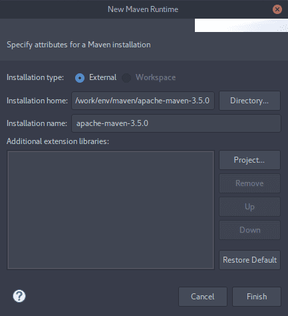This screenshot has width=288, height=316.
Task: Click the wizard banner image
Action: pos(241,25)
